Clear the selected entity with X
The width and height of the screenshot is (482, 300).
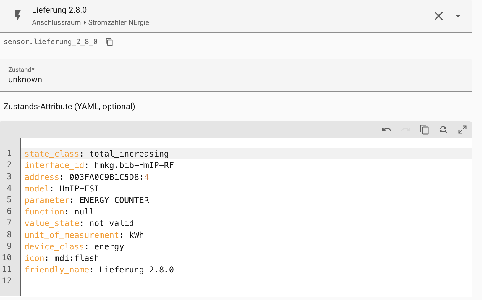[439, 16]
